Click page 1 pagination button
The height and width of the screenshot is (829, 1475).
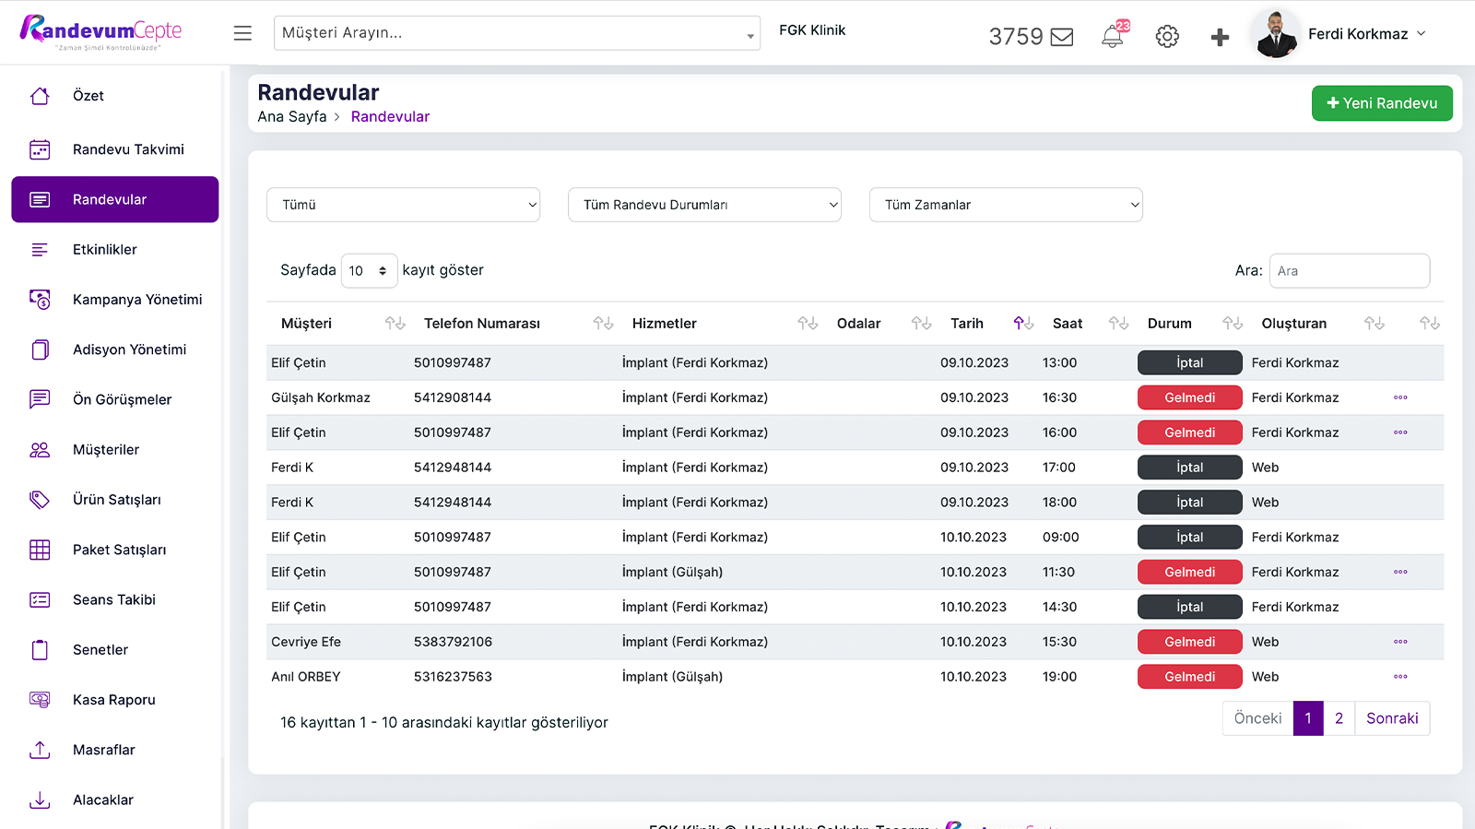(1308, 718)
